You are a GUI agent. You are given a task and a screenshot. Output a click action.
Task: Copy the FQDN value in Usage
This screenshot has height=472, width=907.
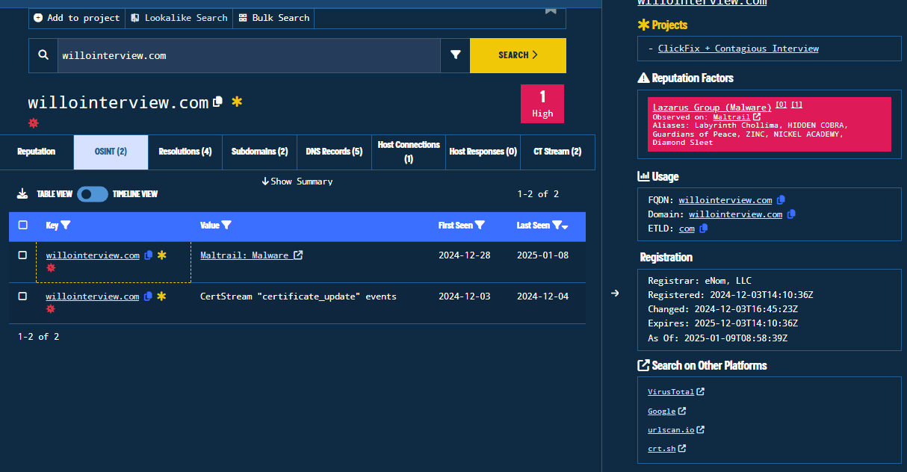click(x=781, y=200)
